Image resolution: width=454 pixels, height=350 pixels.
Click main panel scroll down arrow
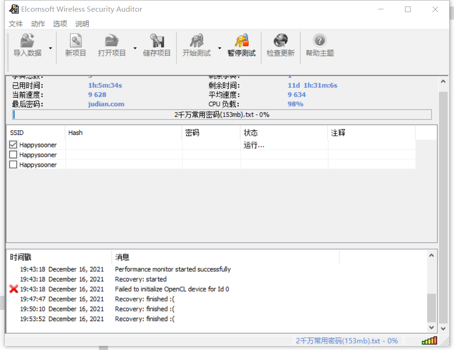(x=443, y=328)
